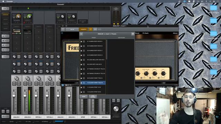Click the GAIN knob on the amp
This screenshot has width=221, height=124.
point(137,73)
